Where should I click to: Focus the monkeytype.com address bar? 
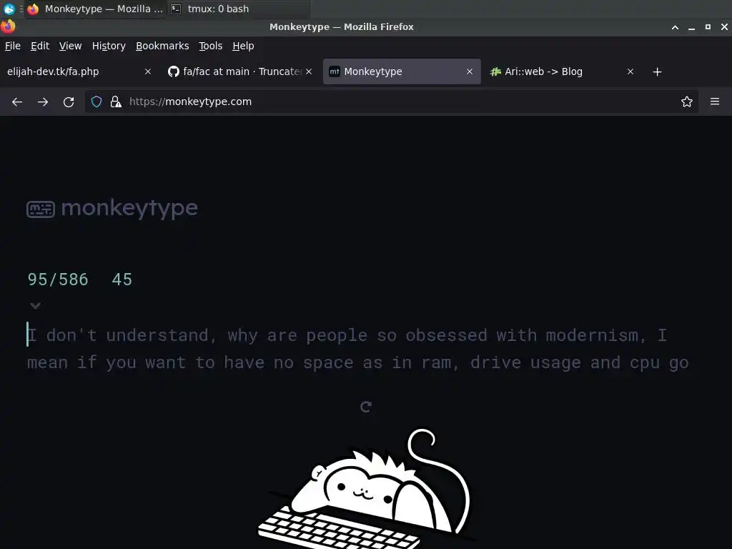(x=391, y=102)
